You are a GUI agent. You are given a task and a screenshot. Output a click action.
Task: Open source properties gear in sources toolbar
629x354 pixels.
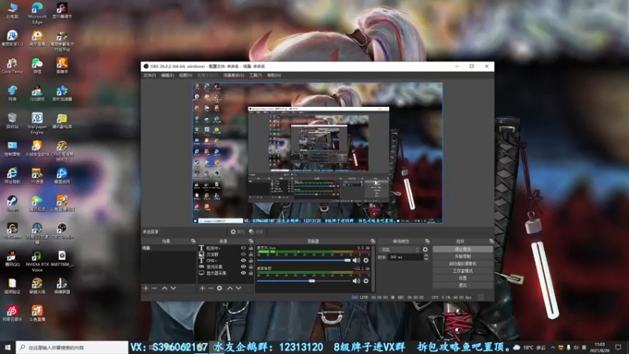coord(219,288)
